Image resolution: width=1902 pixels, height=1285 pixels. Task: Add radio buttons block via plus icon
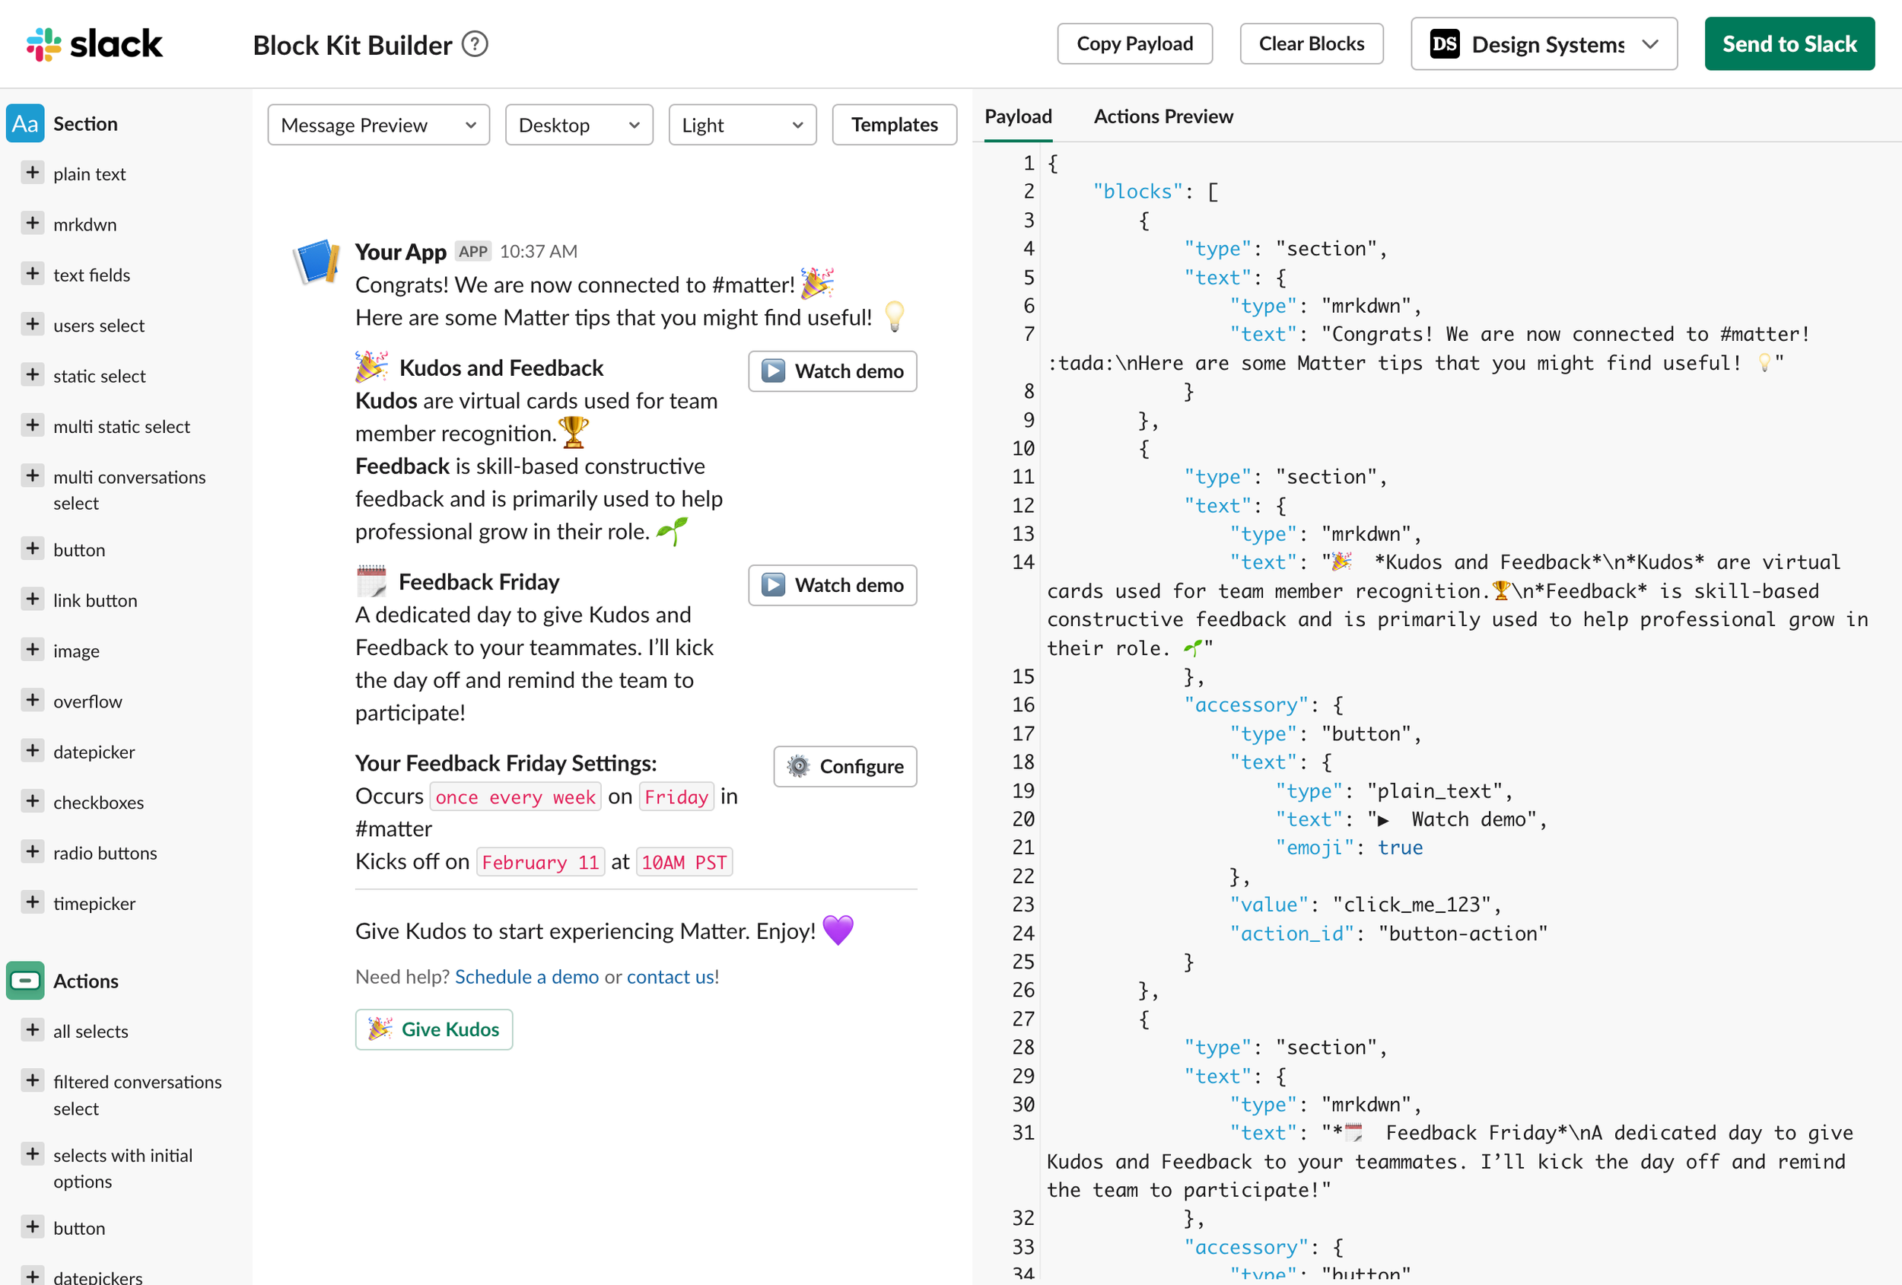pyautogui.click(x=33, y=852)
